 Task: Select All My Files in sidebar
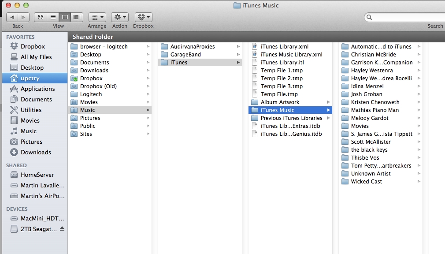(x=35, y=57)
